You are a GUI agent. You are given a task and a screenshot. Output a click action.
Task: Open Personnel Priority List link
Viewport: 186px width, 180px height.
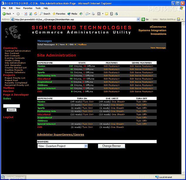pos(17,85)
